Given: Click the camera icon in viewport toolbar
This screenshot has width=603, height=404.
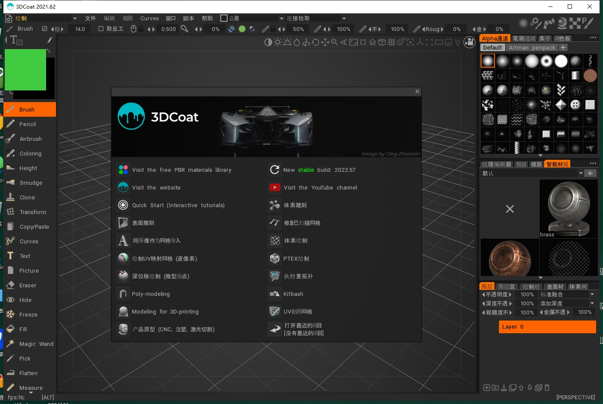Looking at the screenshot, I should point(469,43).
